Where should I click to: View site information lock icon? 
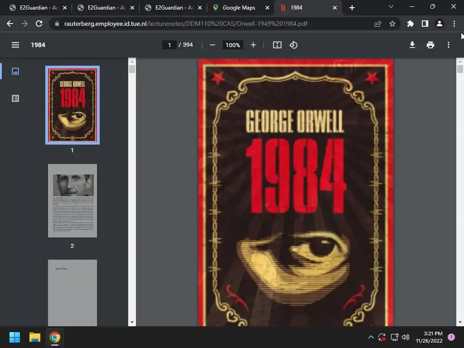[x=57, y=24]
